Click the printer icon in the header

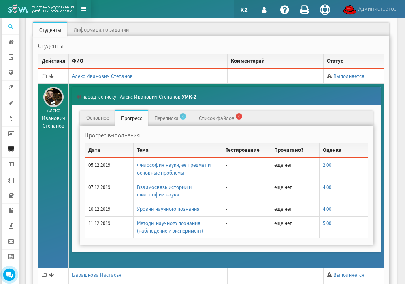305,10
